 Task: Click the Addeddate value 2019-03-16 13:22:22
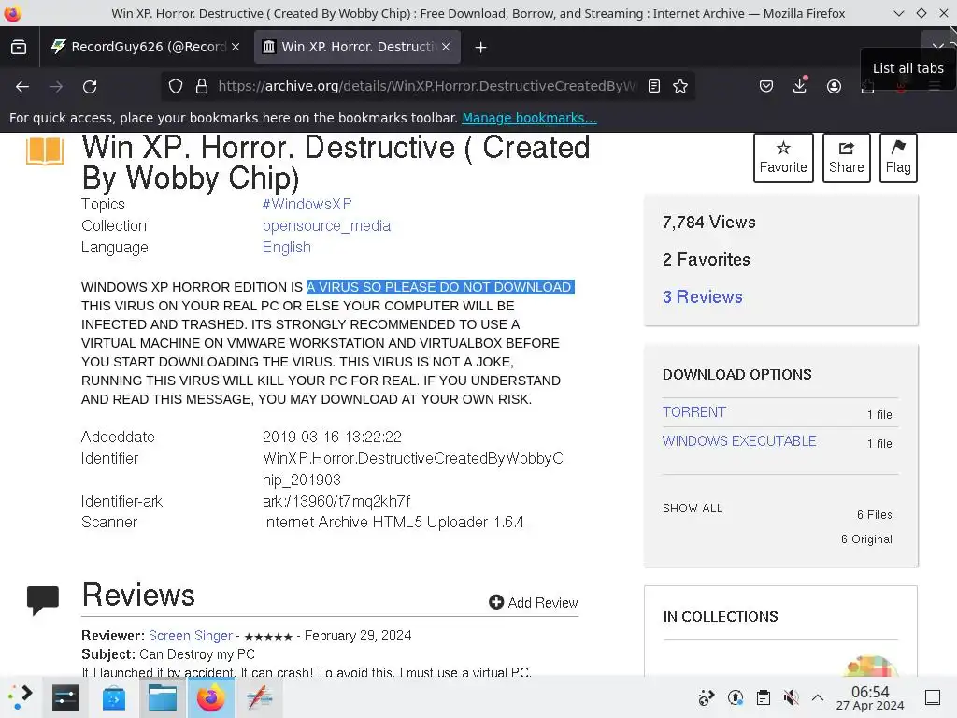tap(332, 437)
